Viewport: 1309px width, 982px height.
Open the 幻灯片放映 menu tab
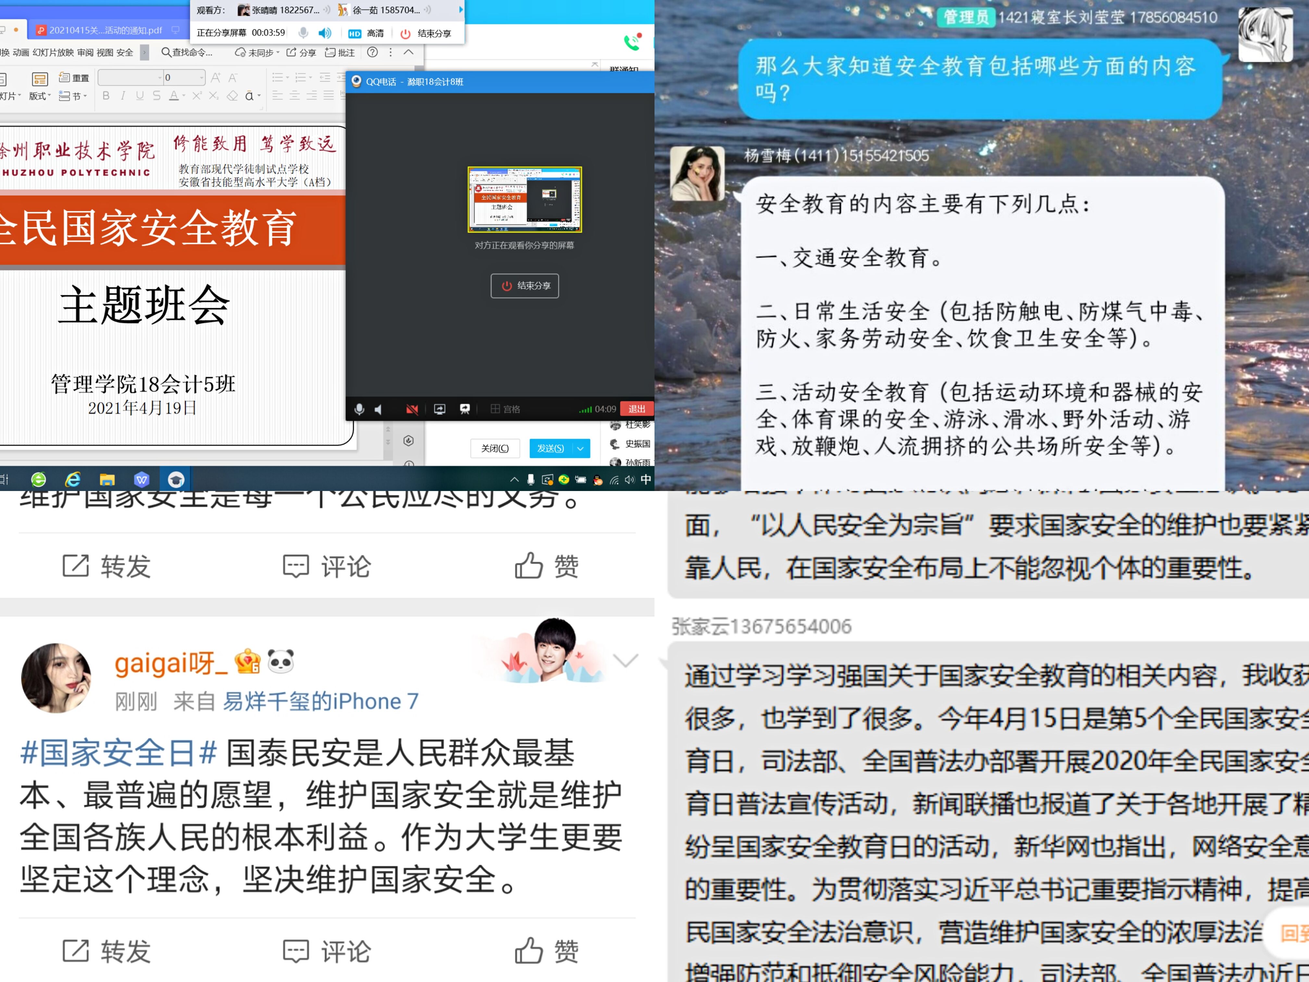53,53
